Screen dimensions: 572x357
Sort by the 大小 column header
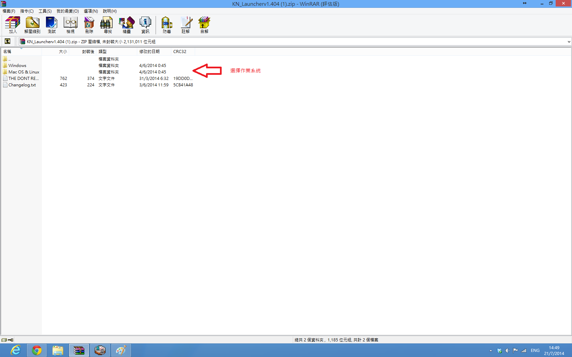pyautogui.click(x=55, y=52)
